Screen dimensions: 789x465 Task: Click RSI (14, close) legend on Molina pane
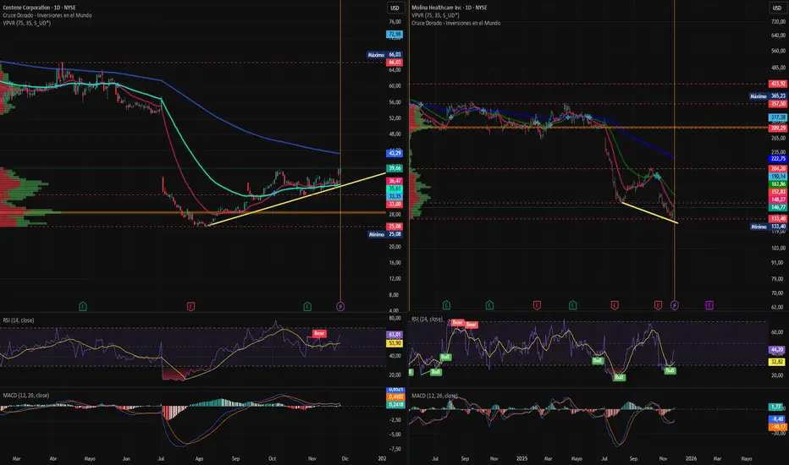click(428, 320)
